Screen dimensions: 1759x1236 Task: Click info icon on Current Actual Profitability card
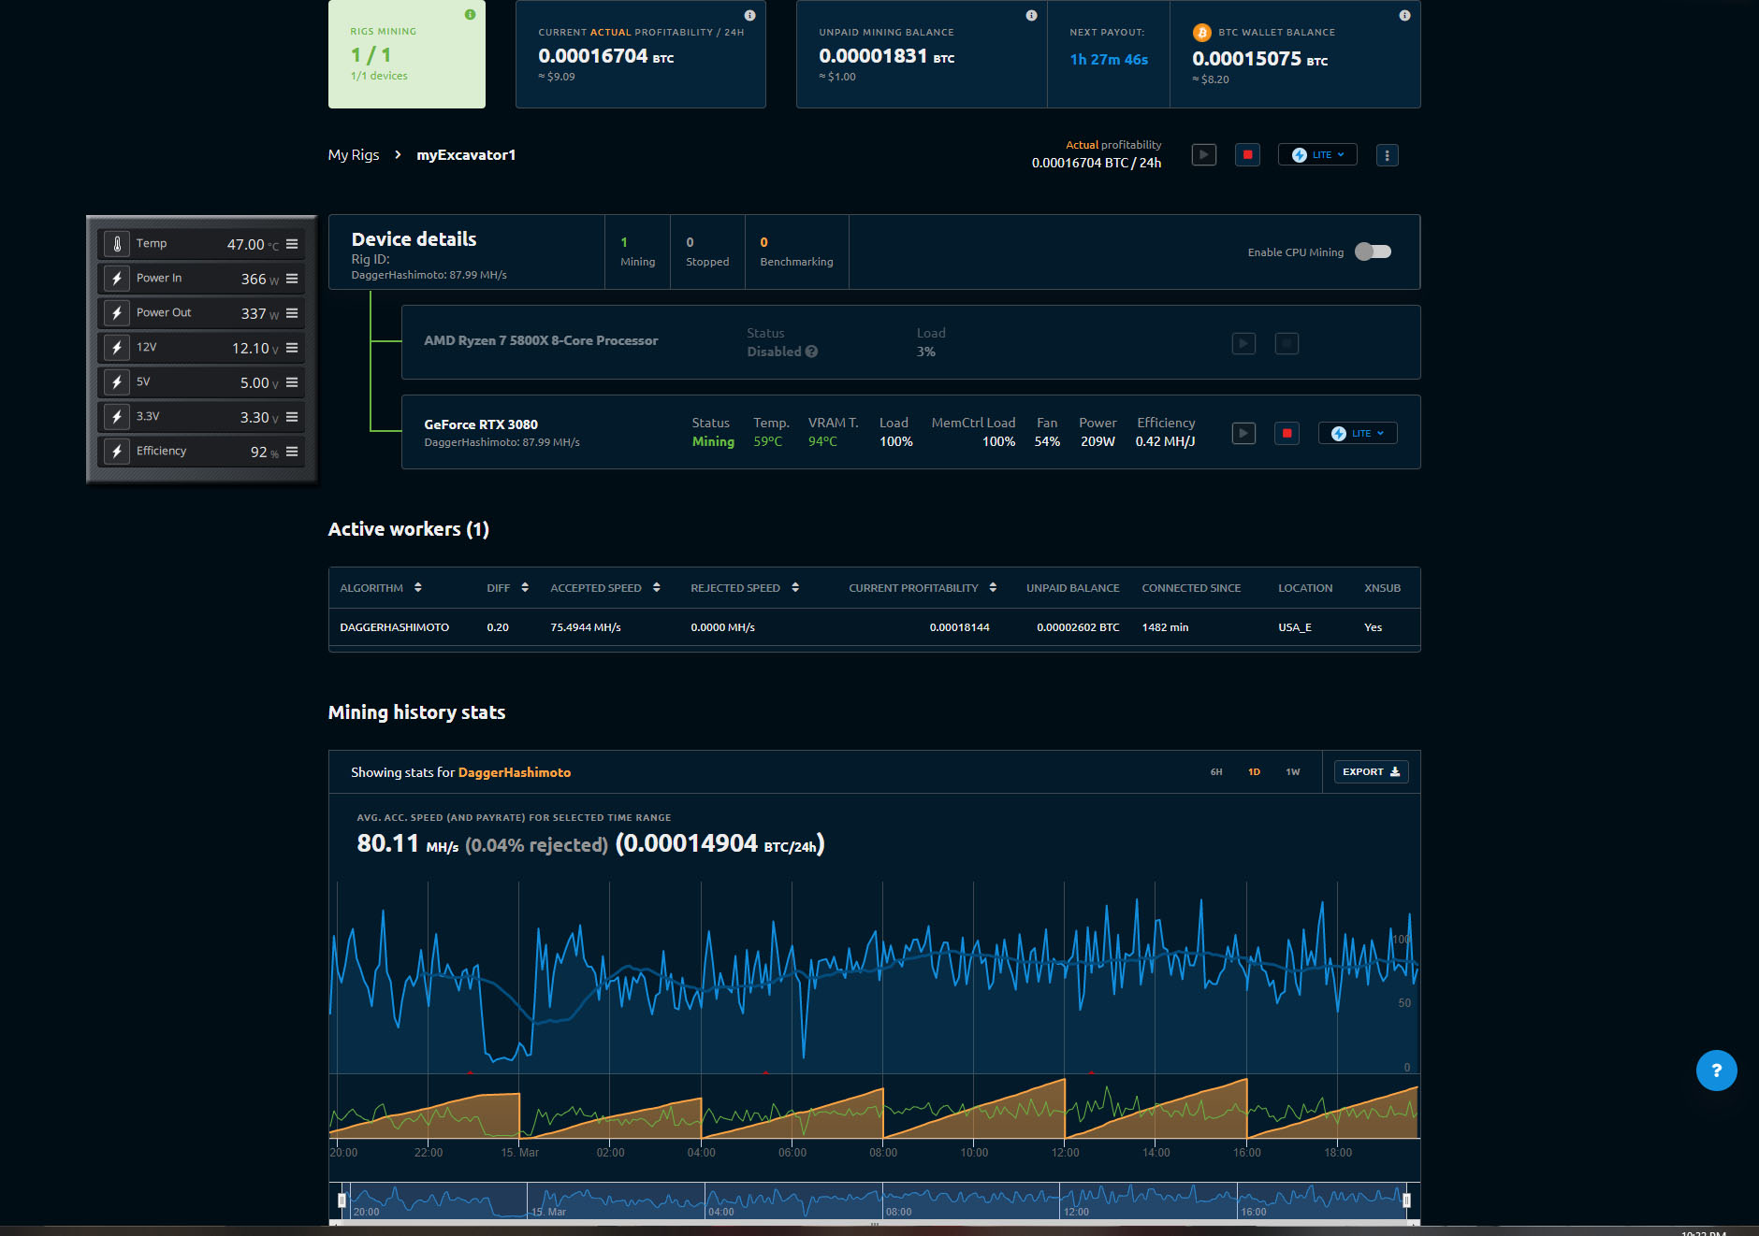[x=749, y=15]
